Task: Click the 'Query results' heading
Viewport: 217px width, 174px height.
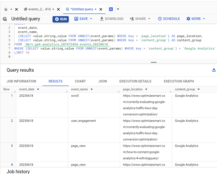Action: pos(20,70)
